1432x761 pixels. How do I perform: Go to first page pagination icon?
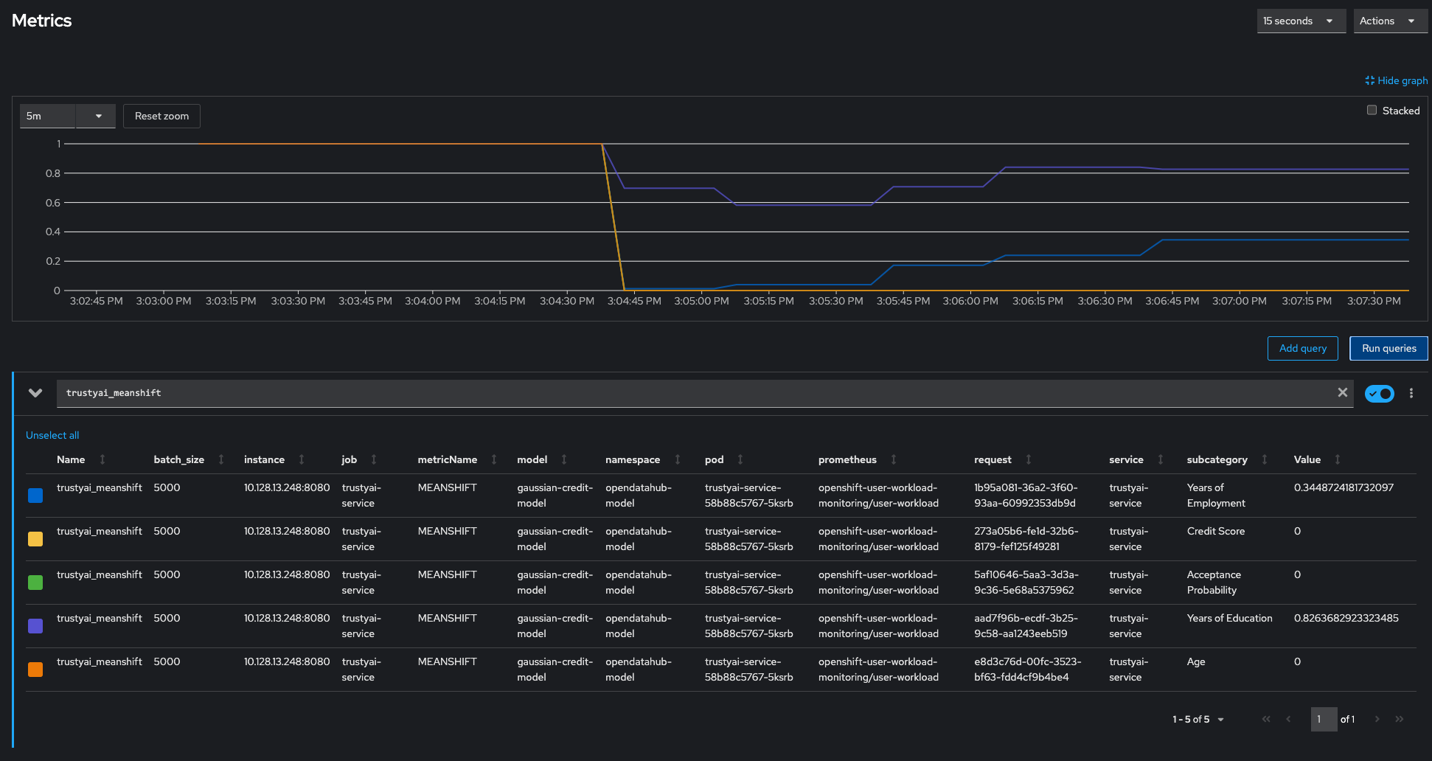coord(1266,719)
